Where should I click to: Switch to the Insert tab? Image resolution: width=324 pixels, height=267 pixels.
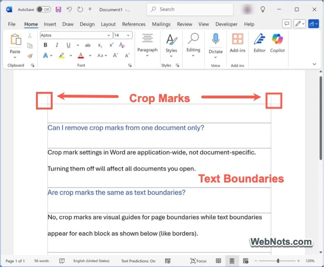50,24
